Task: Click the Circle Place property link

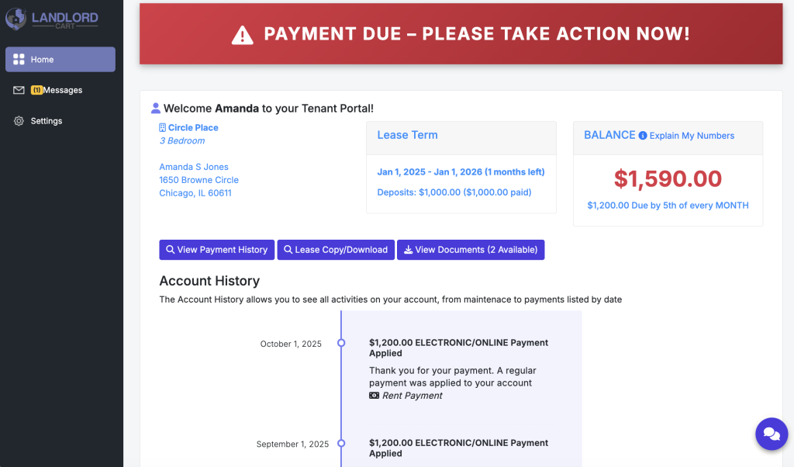Action: click(x=193, y=128)
